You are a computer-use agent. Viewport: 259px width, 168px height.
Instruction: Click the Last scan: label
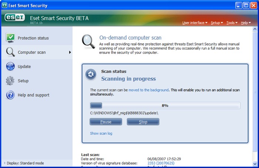pyautogui.click(x=90, y=155)
